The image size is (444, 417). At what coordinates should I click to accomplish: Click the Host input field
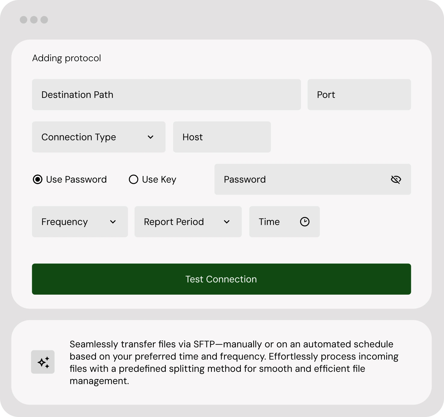pyautogui.click(x=222, y=137)
